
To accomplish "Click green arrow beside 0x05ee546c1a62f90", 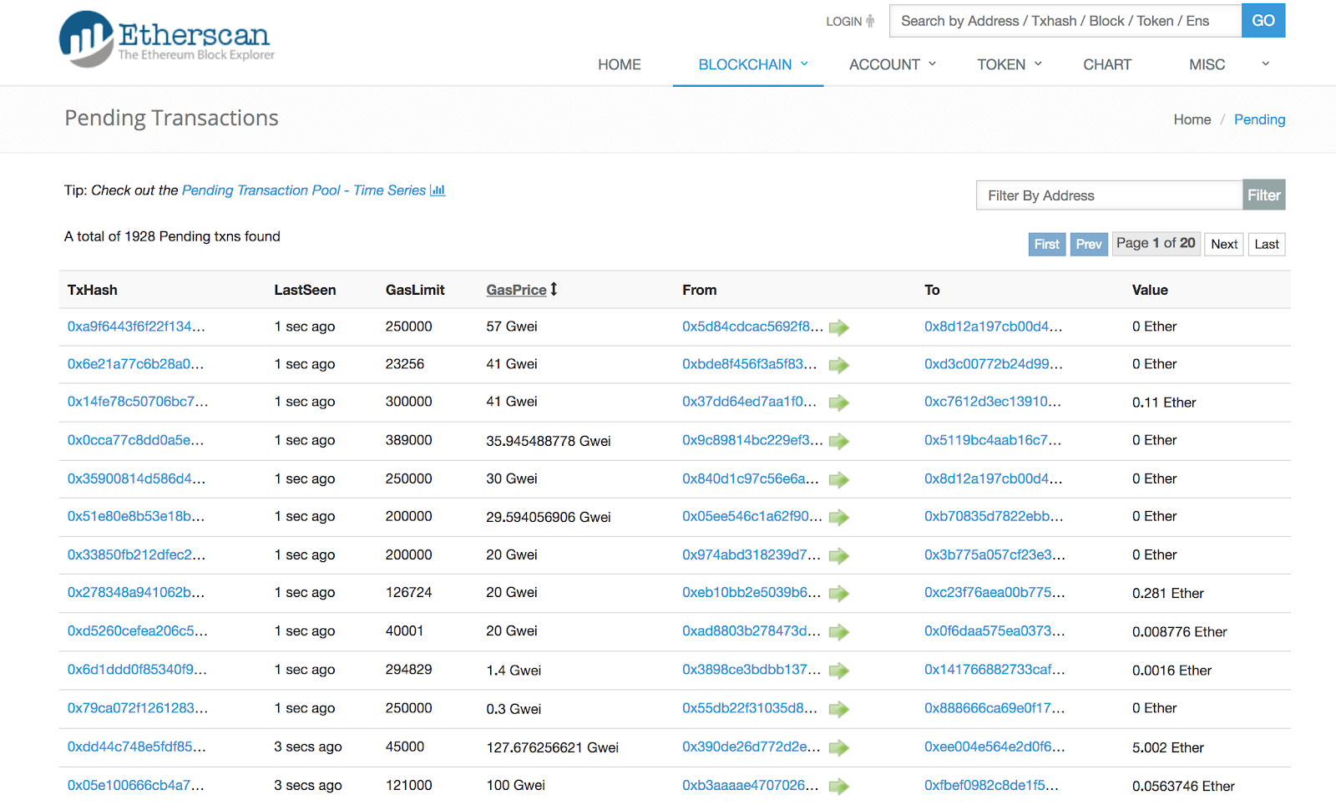I will point(839,517).
